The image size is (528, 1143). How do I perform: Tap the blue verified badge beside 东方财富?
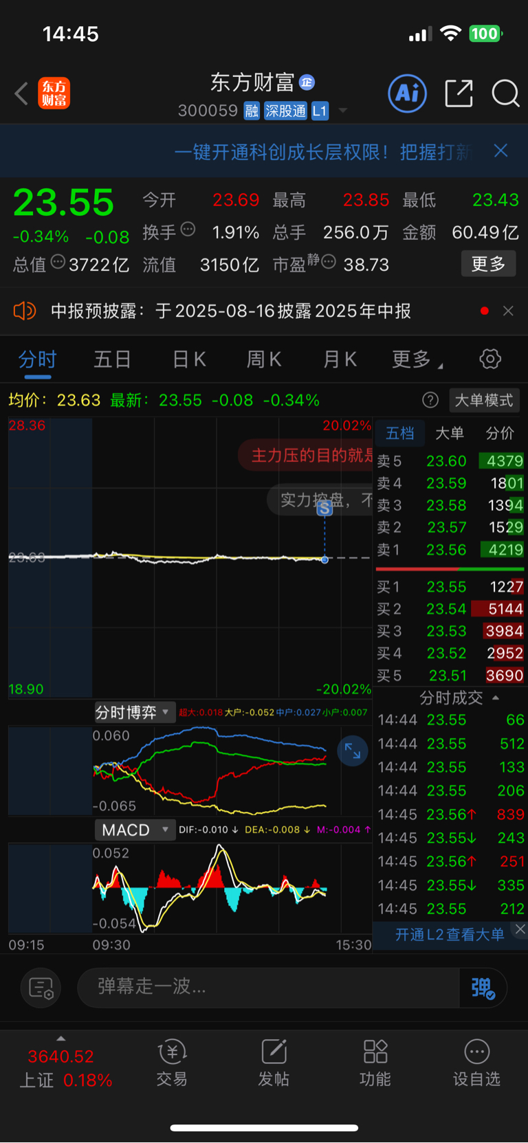pyautogui.click(x=307, y=82)
